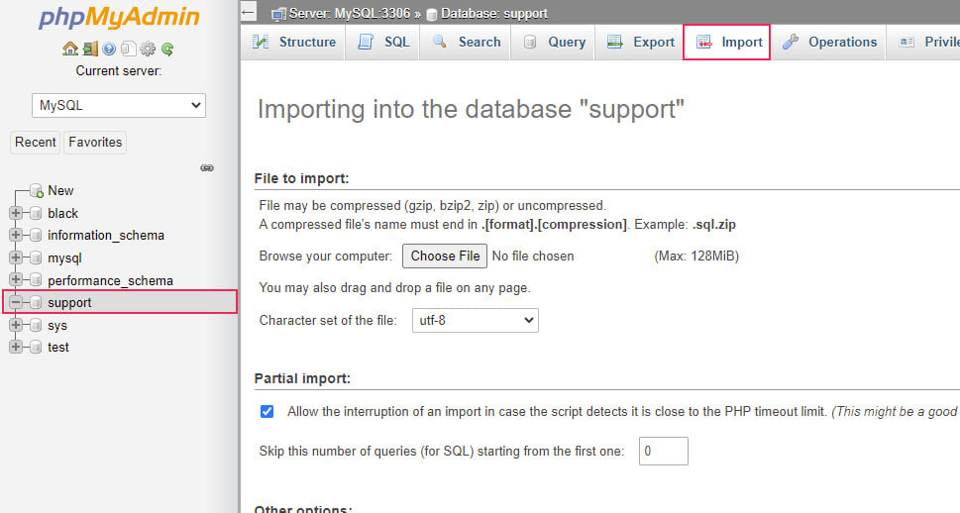Click the Database icon in breadcrumb
The height and width of the screenshot is (513, 960).
[431, 14]
